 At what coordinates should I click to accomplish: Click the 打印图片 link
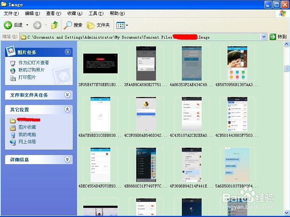27,77
